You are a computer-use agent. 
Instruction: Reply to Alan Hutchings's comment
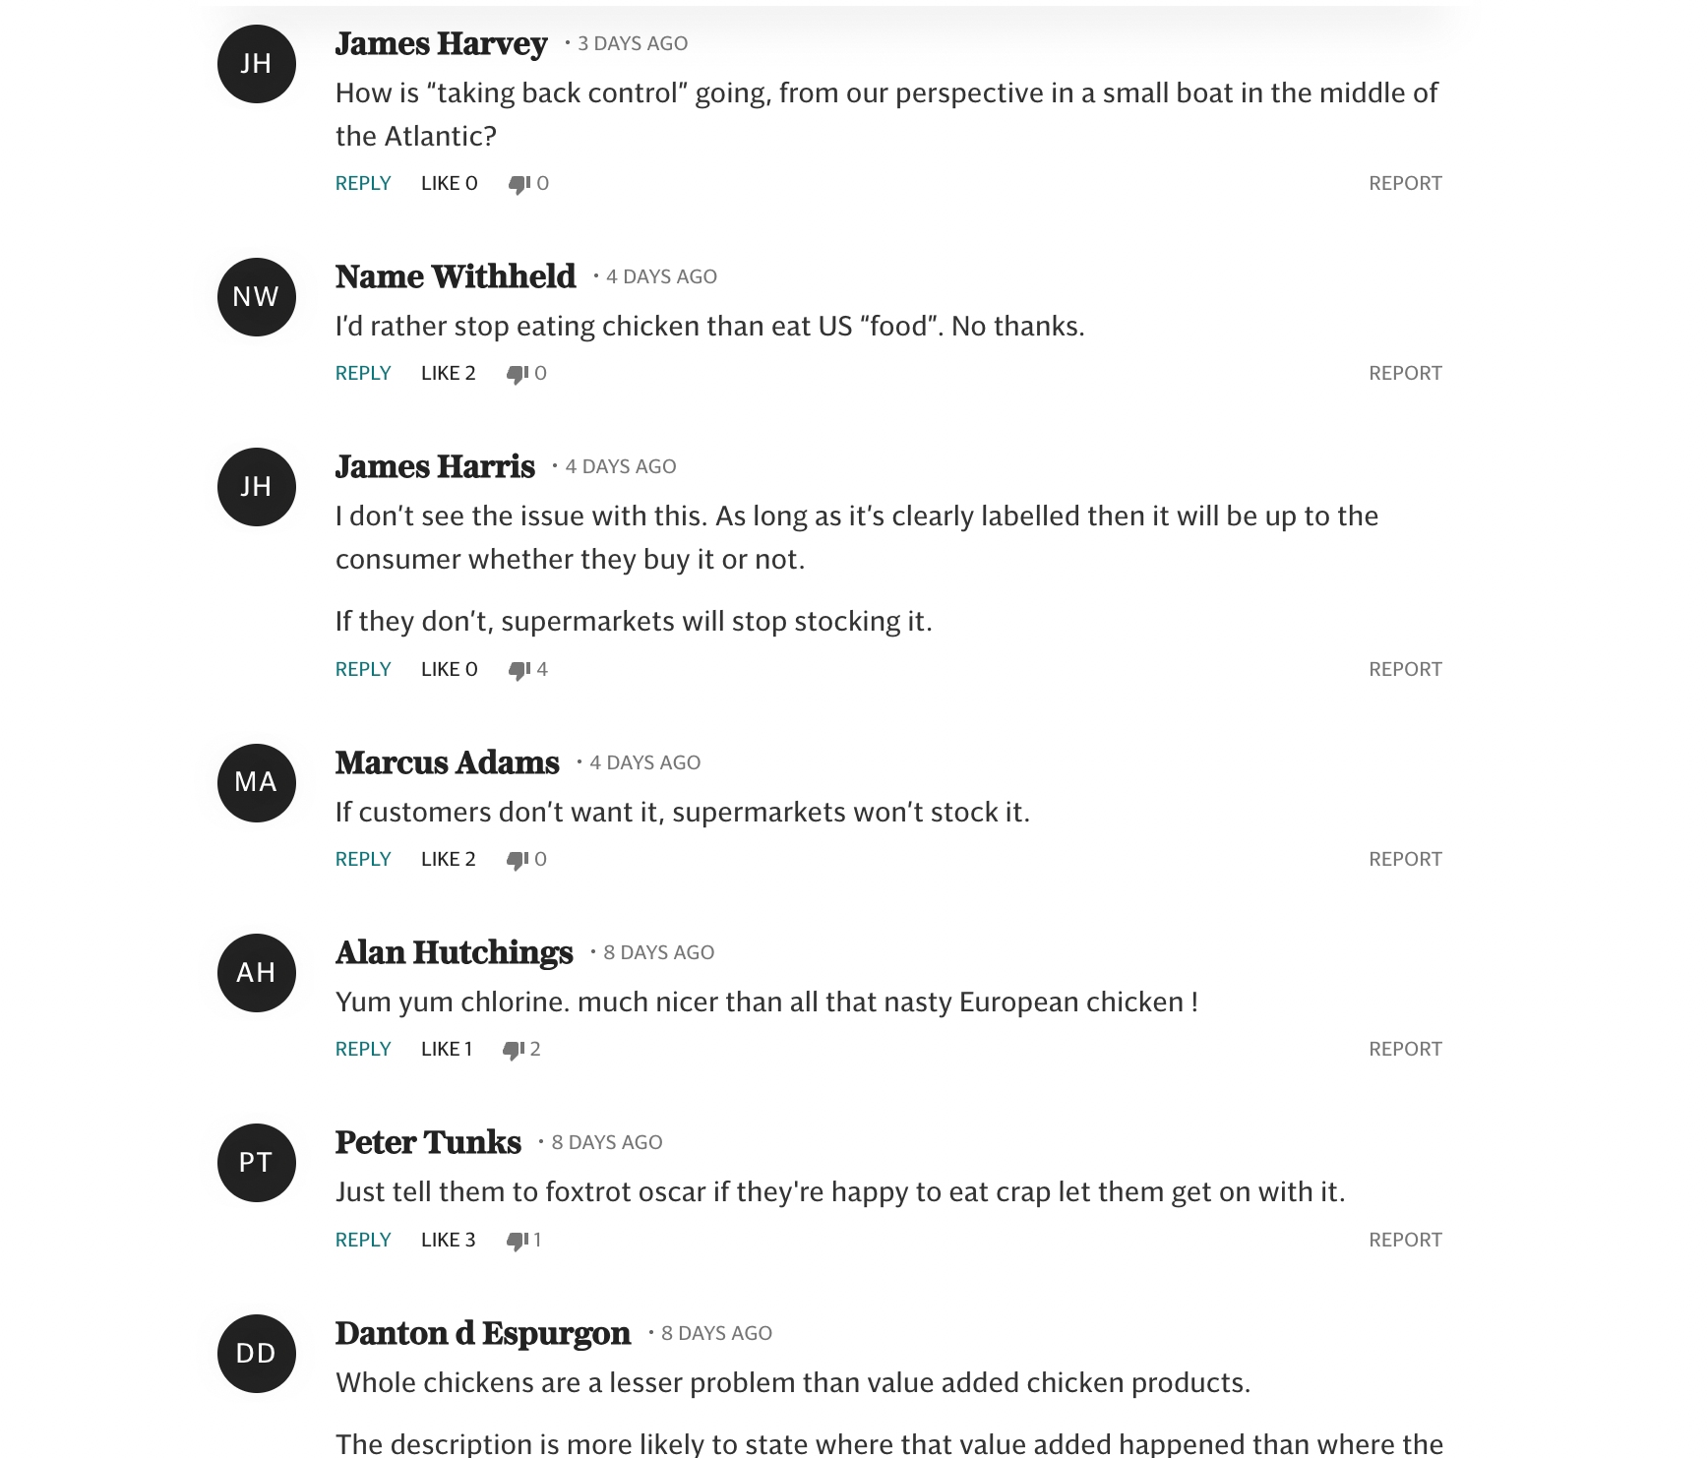pos(363,1050)
